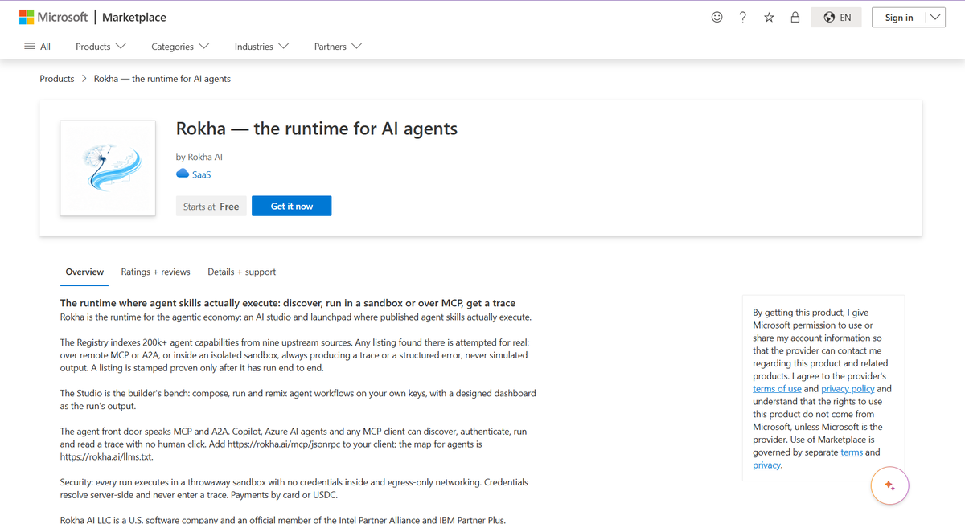Expand the Partners dropdown menu
The height and width of the screenshot is (524, 965).
coord(338,47)
